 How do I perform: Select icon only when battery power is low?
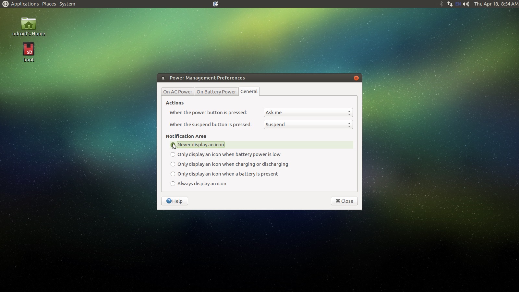(173, 154)
